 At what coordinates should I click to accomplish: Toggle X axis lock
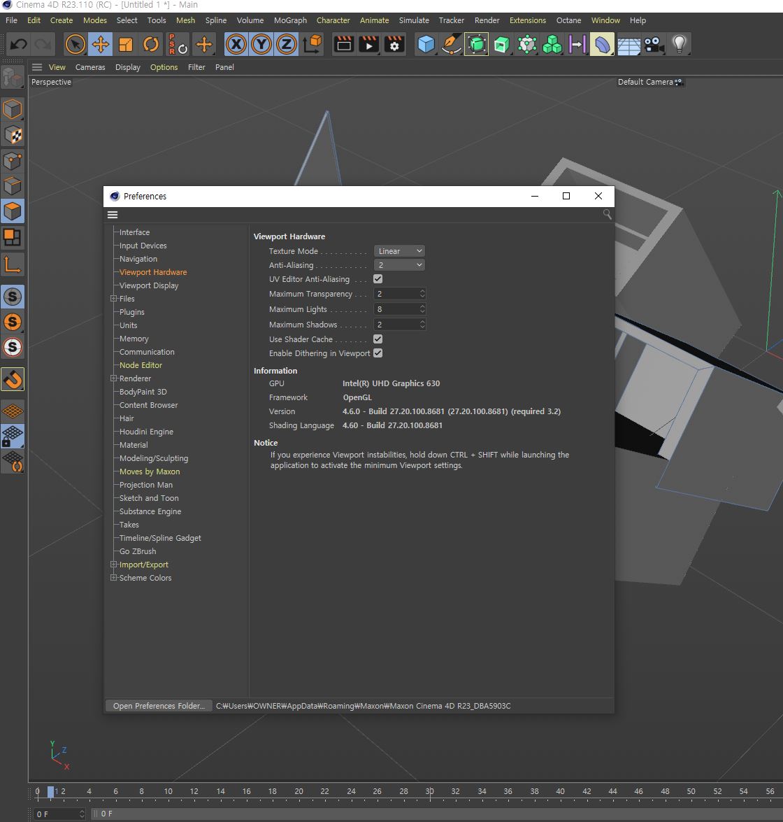[x=236, y=44]
